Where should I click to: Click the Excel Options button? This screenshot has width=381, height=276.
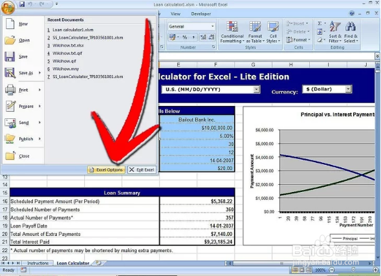(x=106, y=170)
